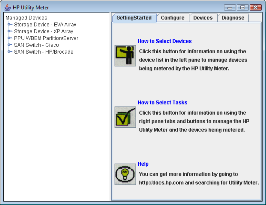Maximize the HP Utility Meter window

click(243, 8)
